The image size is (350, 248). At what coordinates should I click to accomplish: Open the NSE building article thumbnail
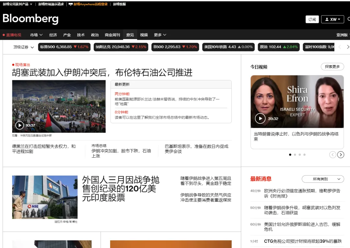(45, 197)
